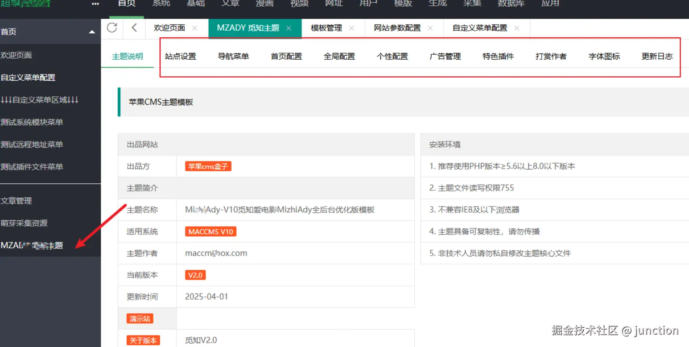Viewport: 689px width, 347px height.
Task: Click the V2.0 version badge
Action: click(x=195, y=275)
